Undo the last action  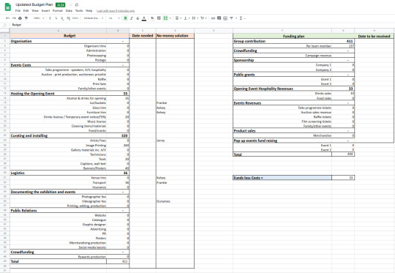click(x=7, y=18)
